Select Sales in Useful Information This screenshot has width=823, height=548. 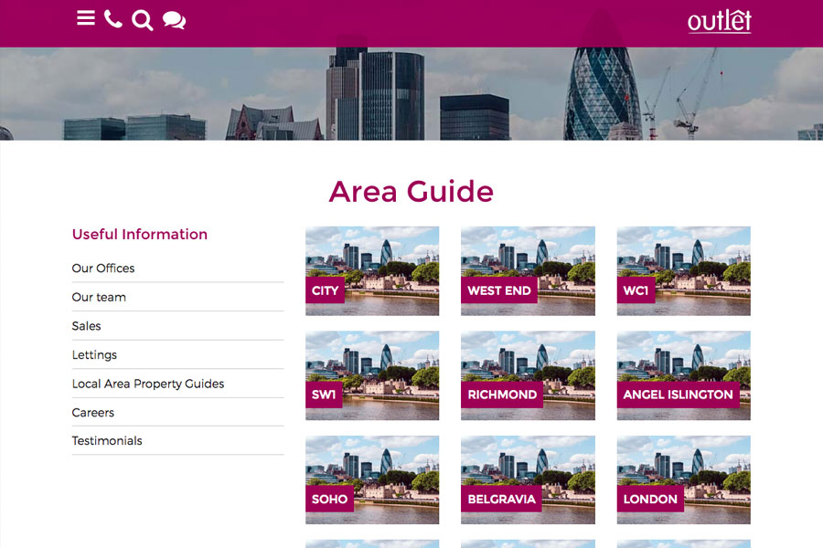[86, 326]
